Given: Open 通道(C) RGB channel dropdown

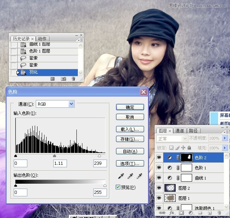Looking at the screenshot, I should tap(71, 104).
